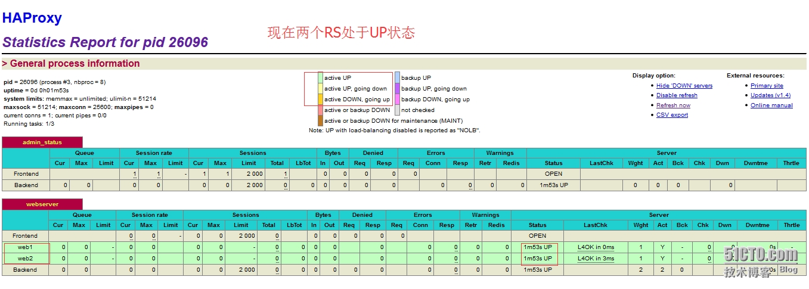Click Session rate header in webserver table
The image size is (809, 289).
[x=150, y=215]
